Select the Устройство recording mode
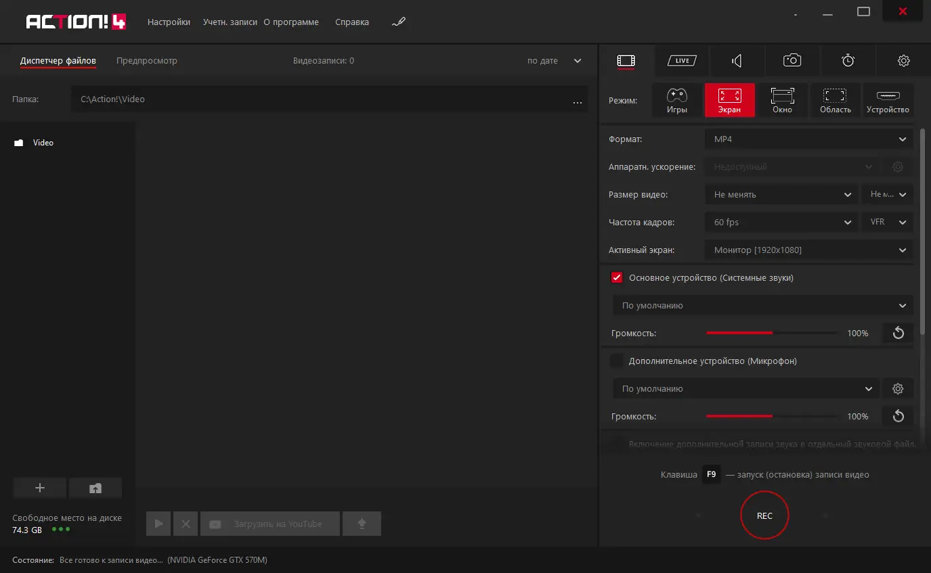The height and width of the screenshot is (573, 931). tap(888, 100)
